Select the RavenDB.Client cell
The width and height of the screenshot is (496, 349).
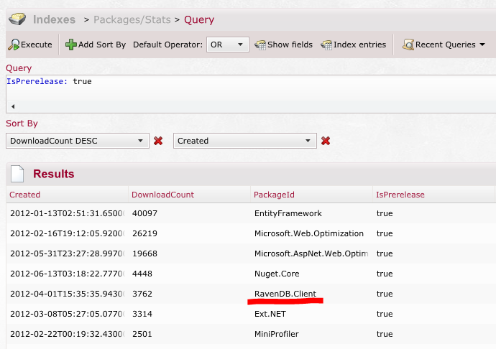click(x=285, y=294)
